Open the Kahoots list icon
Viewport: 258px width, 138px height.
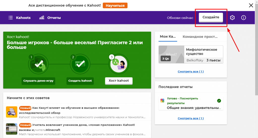[11, 18]
